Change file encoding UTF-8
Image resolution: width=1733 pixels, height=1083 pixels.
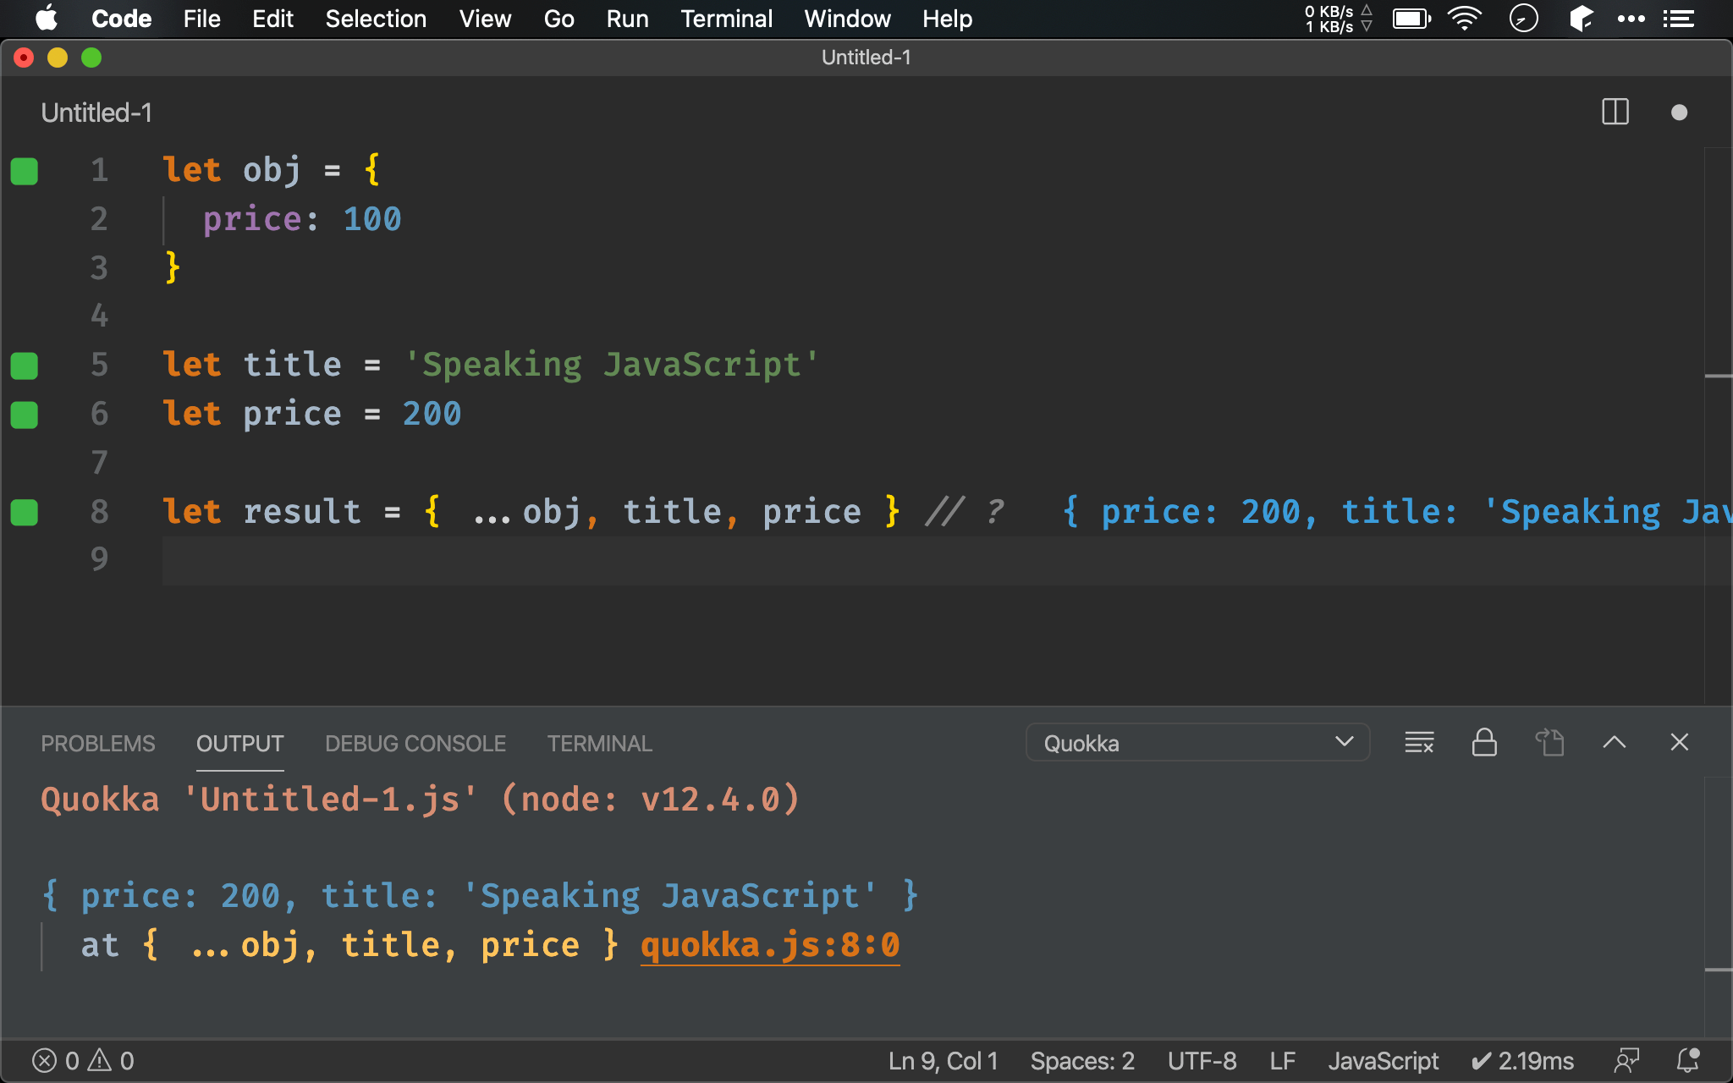(1202, 1061)
